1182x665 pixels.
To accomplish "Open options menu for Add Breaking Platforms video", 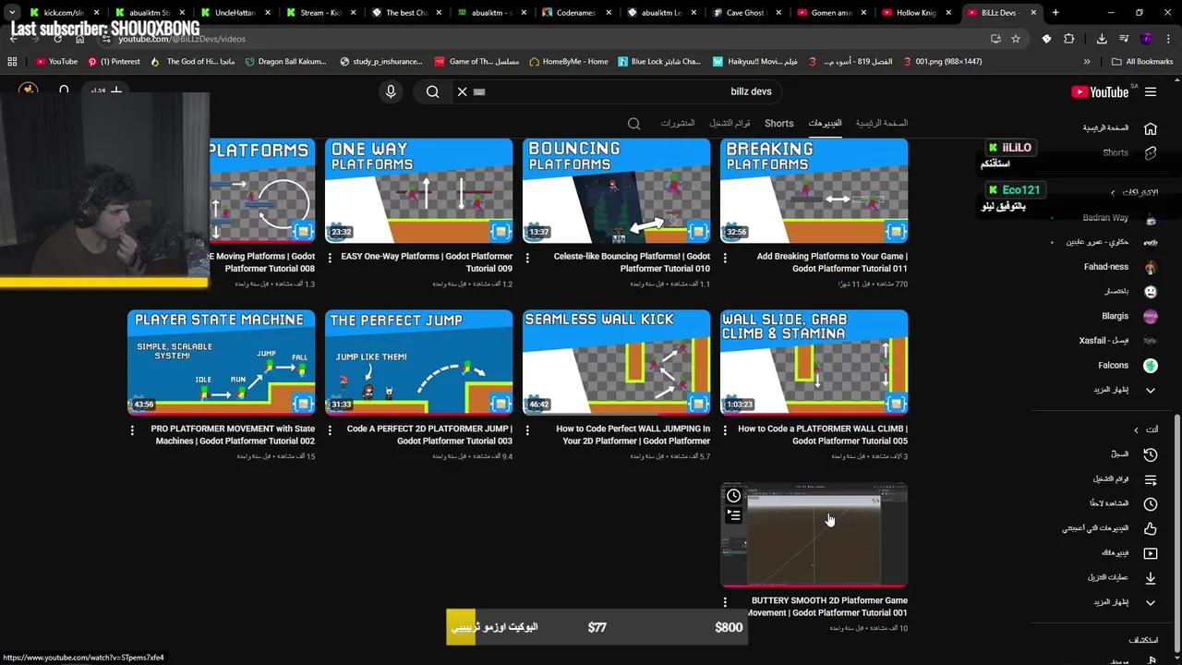I will coord(725,258).
